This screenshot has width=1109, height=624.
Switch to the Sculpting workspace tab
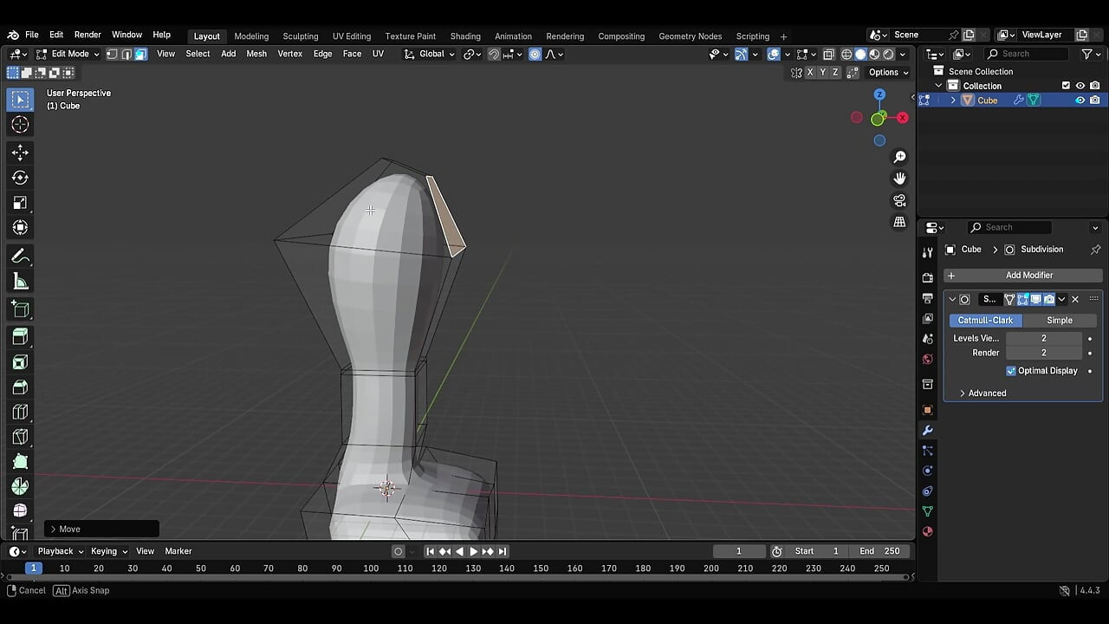coord(301,36)
